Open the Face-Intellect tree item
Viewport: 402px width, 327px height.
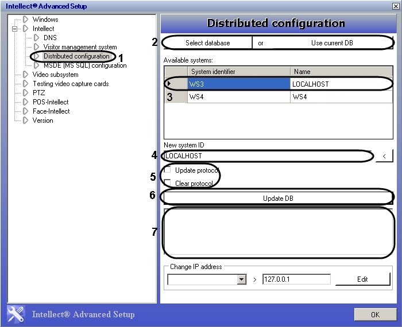tap(51, 111)
